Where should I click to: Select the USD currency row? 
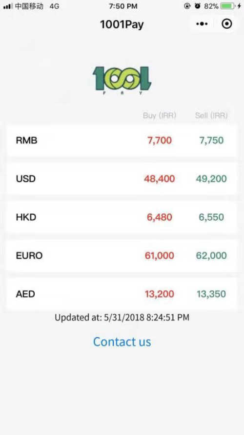[122, 179]
